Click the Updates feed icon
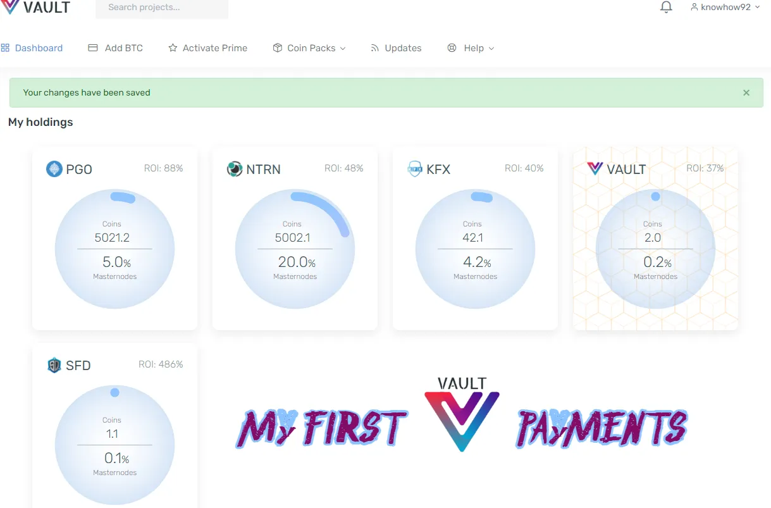 [x=375, y=48]
